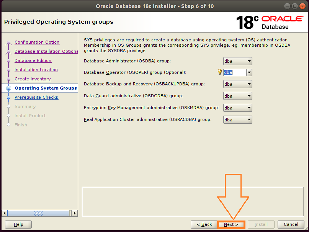
Task: Click the Prerequisite Checks step bullet icon
Action: (x=8, y=97)
